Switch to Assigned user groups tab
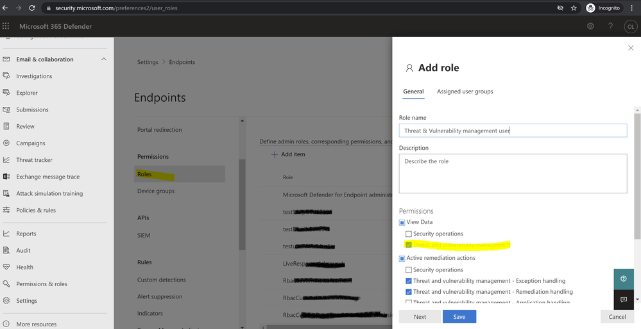Viewport: 641px width, 329px height. click(x=465, y=92)
